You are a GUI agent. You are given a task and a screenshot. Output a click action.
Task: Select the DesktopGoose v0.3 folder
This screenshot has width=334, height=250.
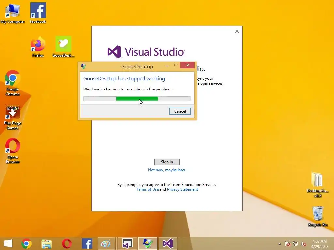click(318, 185)
